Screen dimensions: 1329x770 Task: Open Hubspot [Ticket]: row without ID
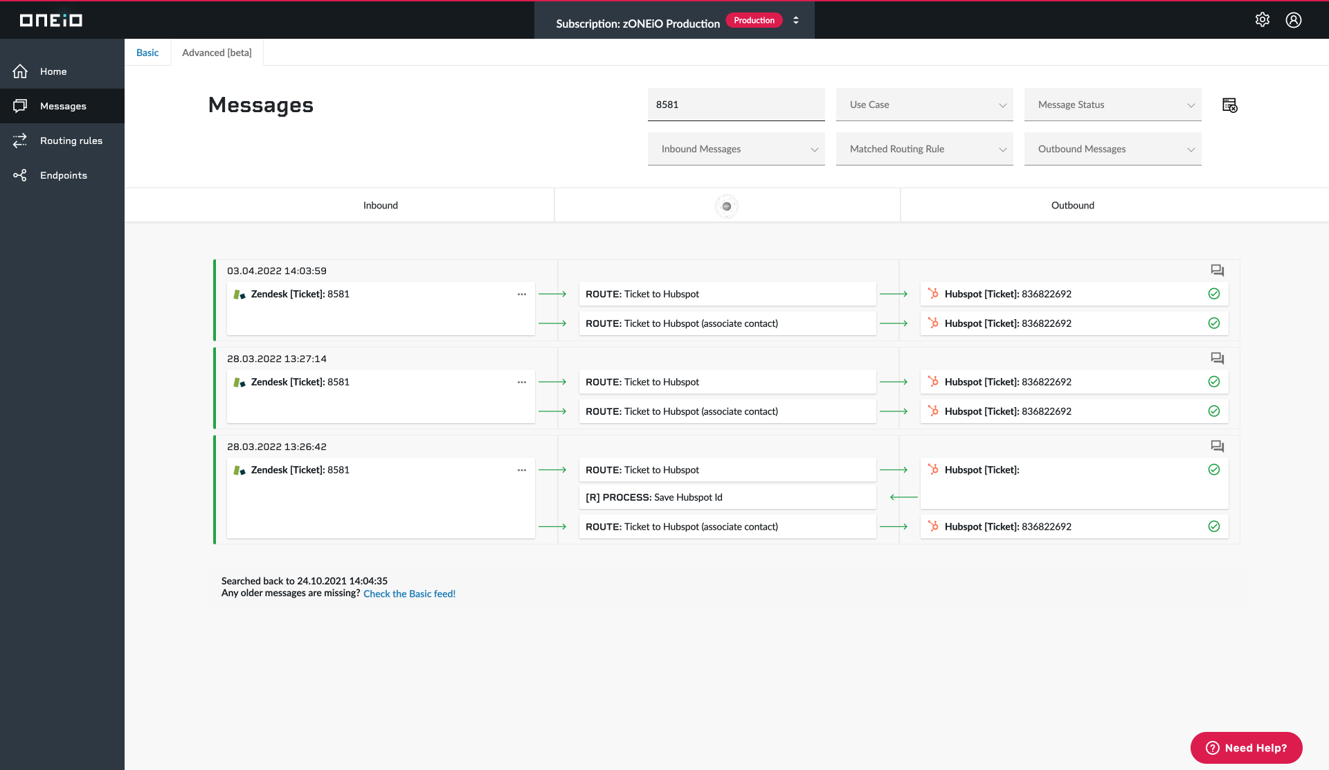pyautogui.click(x=1074, y=483)
